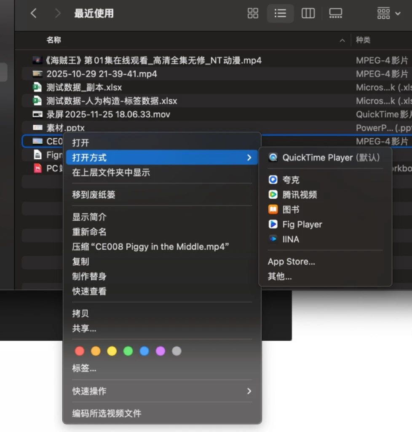The width and height of the screenshot is (412, 432).
Task: Click the highlighted list view icon
Action: (280, 13)
